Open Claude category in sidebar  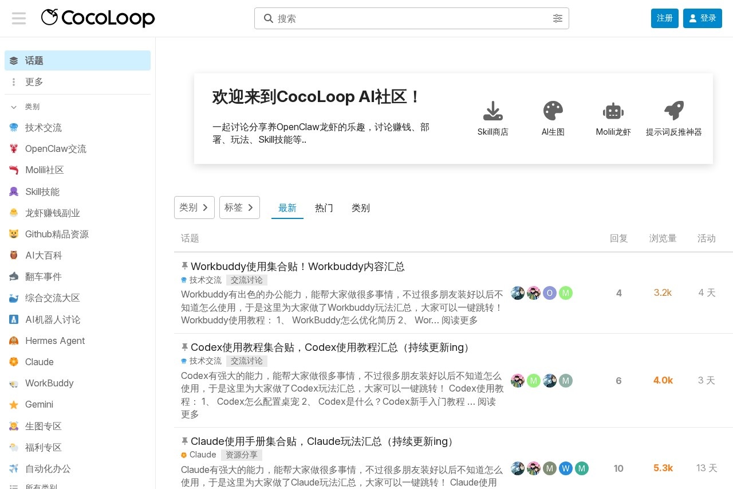tap(78, 362)
